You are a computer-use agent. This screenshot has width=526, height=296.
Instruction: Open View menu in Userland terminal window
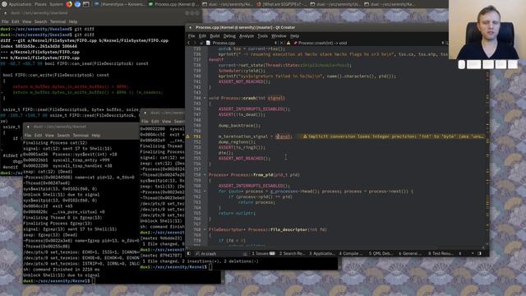coord(26,21)
